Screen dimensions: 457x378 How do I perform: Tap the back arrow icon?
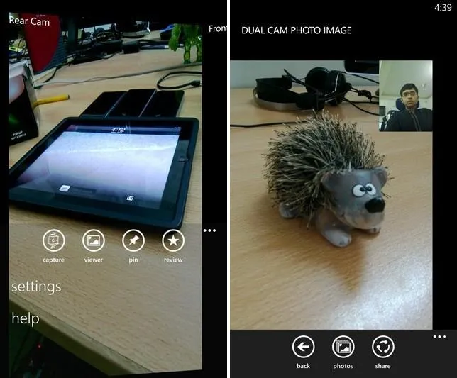click(x=303, y=347)
